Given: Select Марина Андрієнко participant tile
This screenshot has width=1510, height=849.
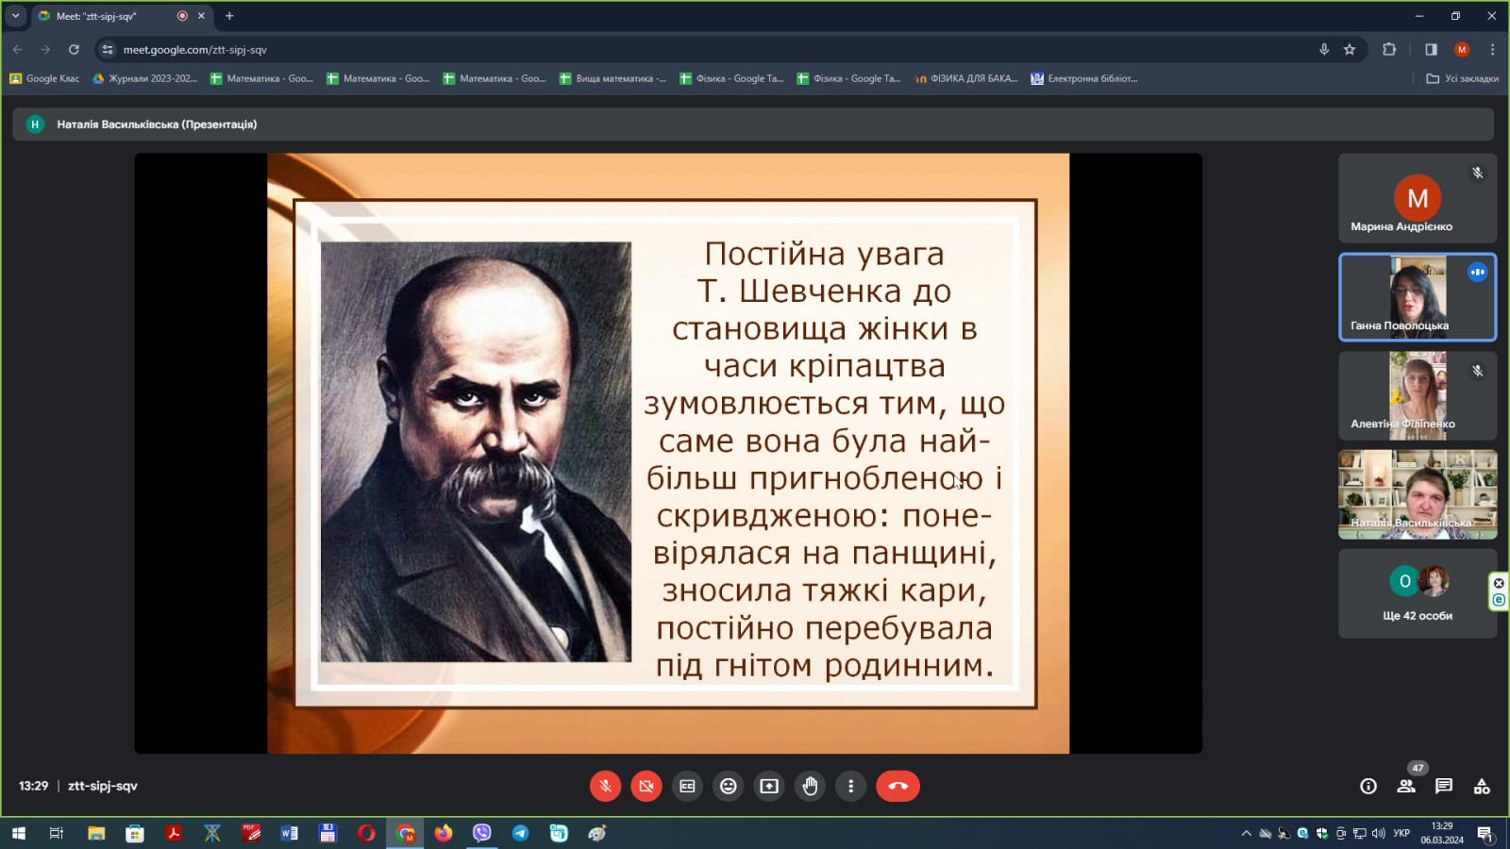Looking at the screenshot, I should (1418, 198).
